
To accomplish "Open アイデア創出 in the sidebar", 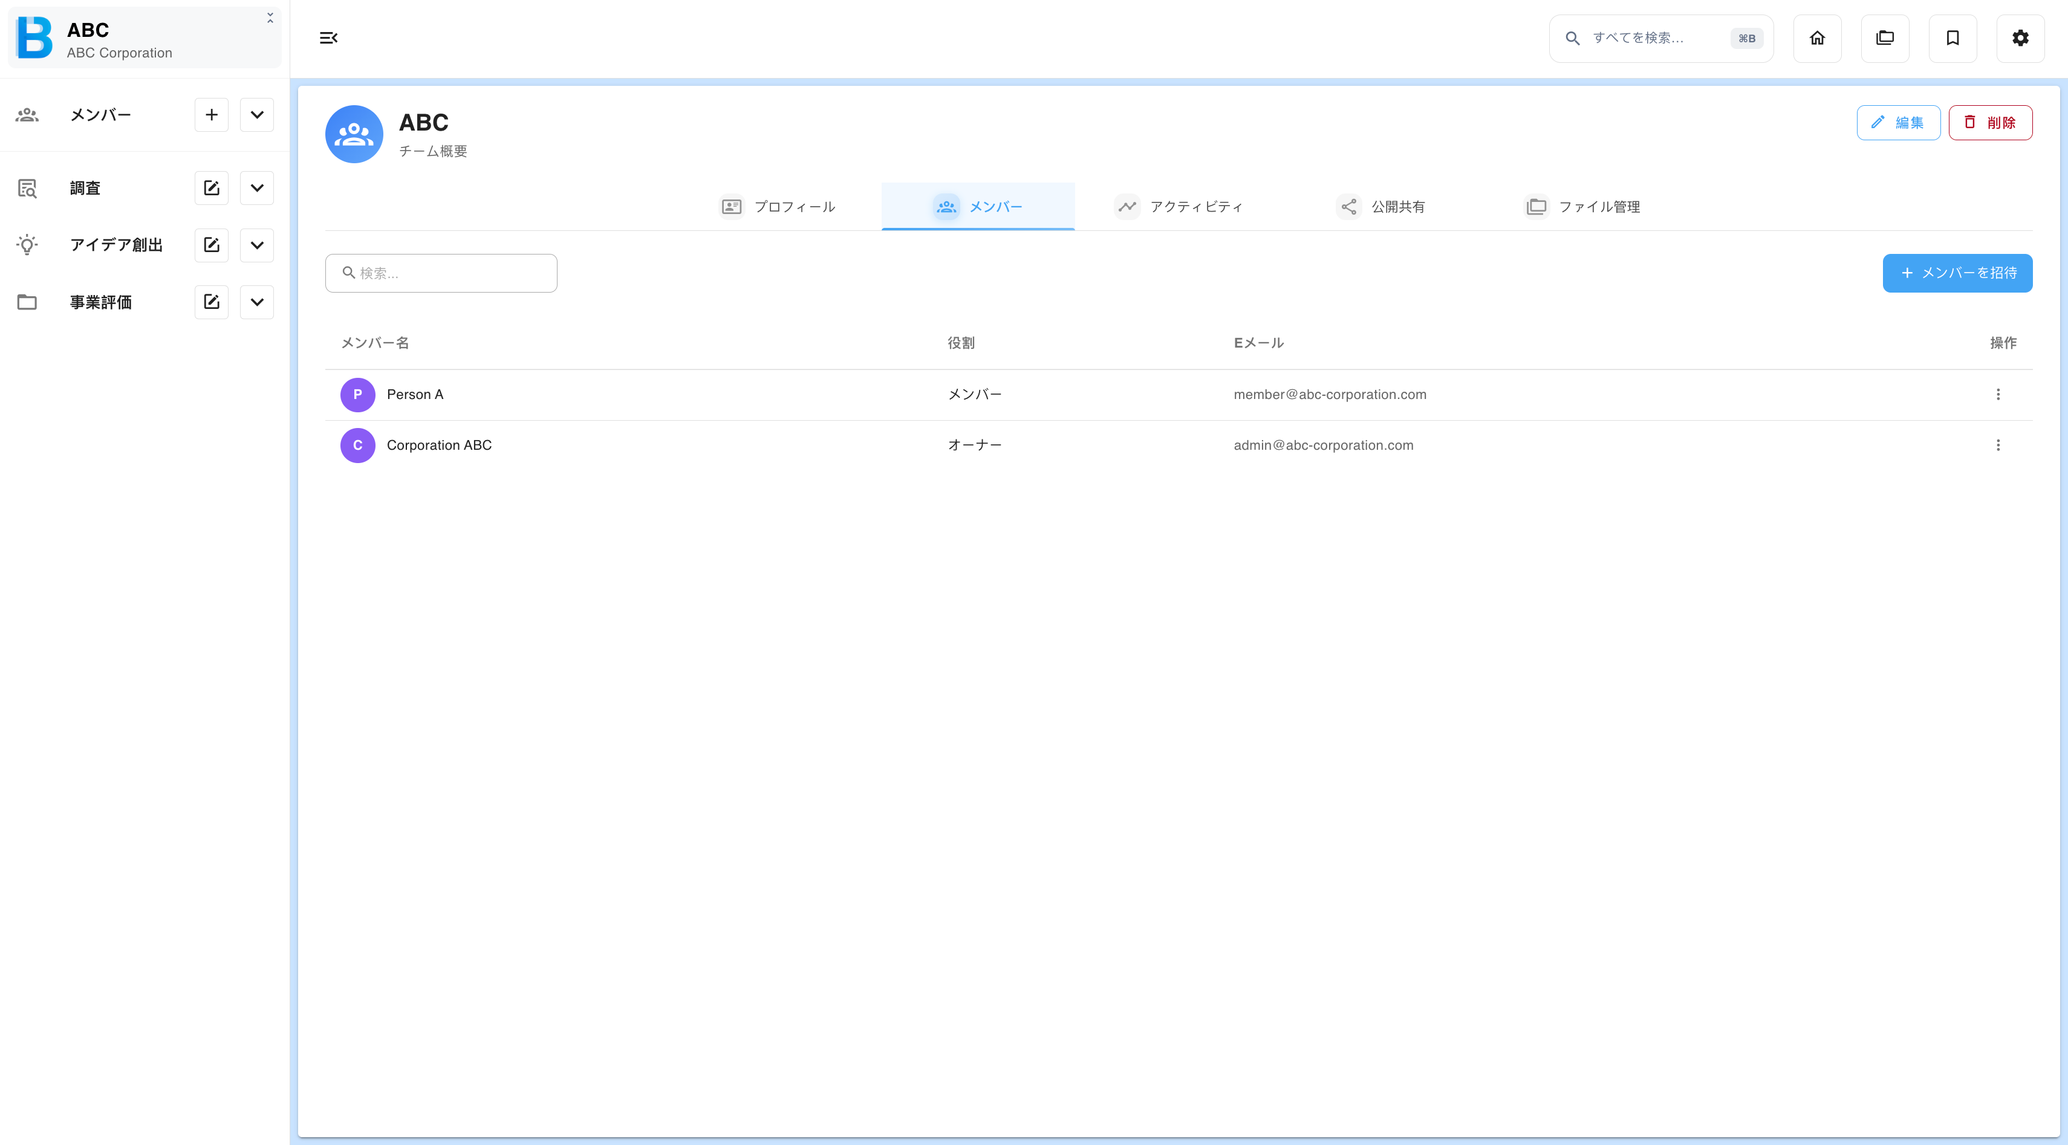I will pyautogui.click(x=117, y=245).
